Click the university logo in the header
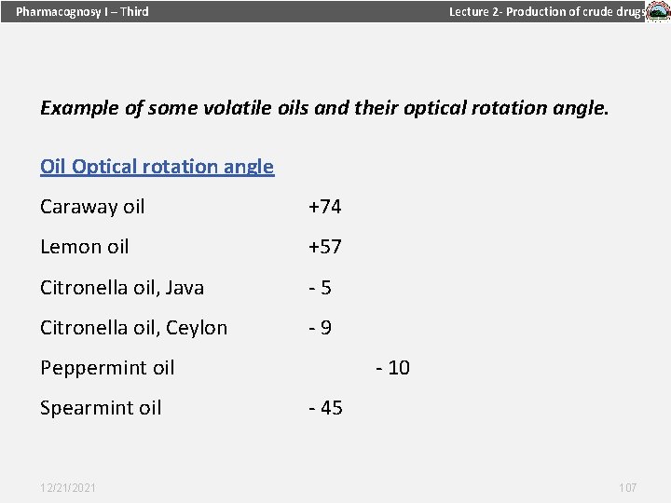671x503 pixels. (657, 12)
